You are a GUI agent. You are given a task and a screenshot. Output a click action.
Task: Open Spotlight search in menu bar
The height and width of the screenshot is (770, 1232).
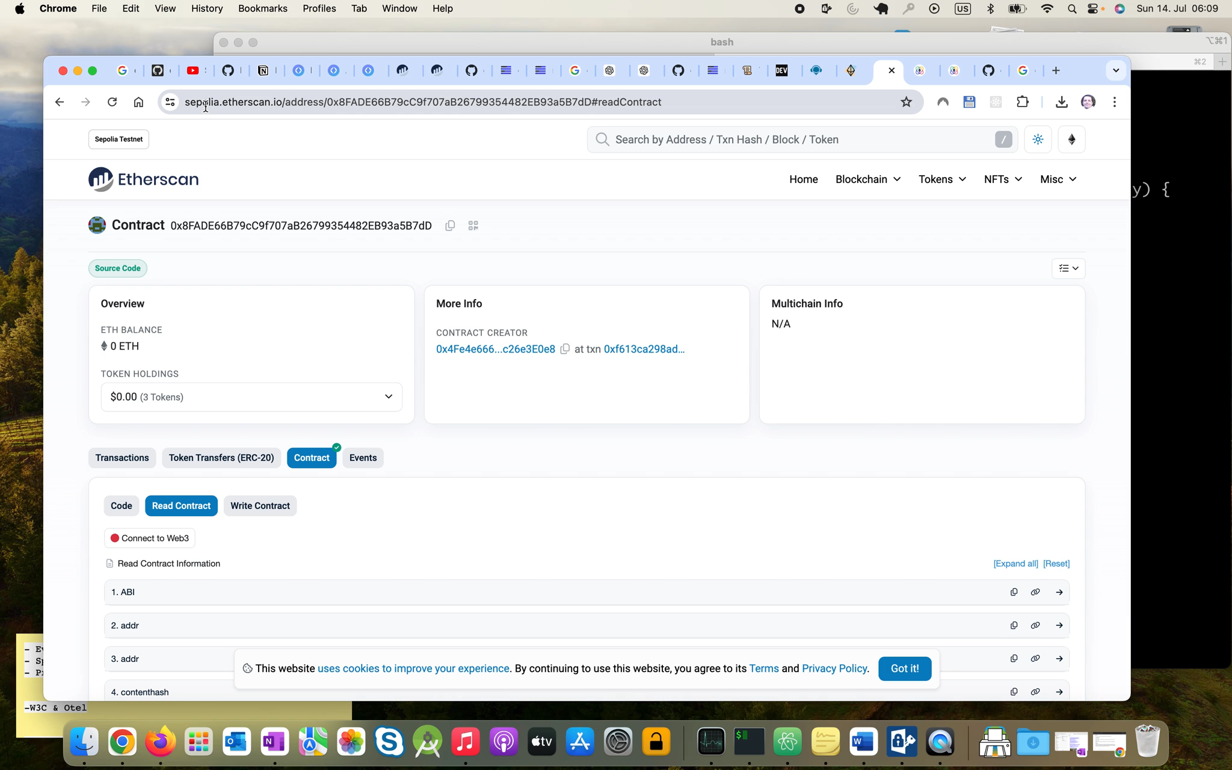[1071, 8]
